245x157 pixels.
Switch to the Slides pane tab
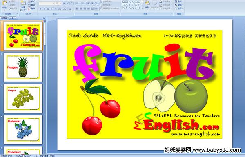point(4,18)
